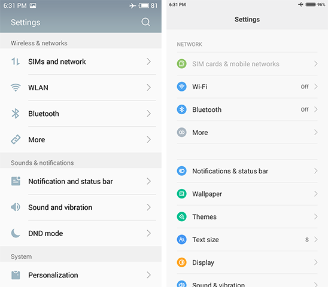Open Themes via its paintbrush icon
Screen dimensions: 328x287
(181, 216)
